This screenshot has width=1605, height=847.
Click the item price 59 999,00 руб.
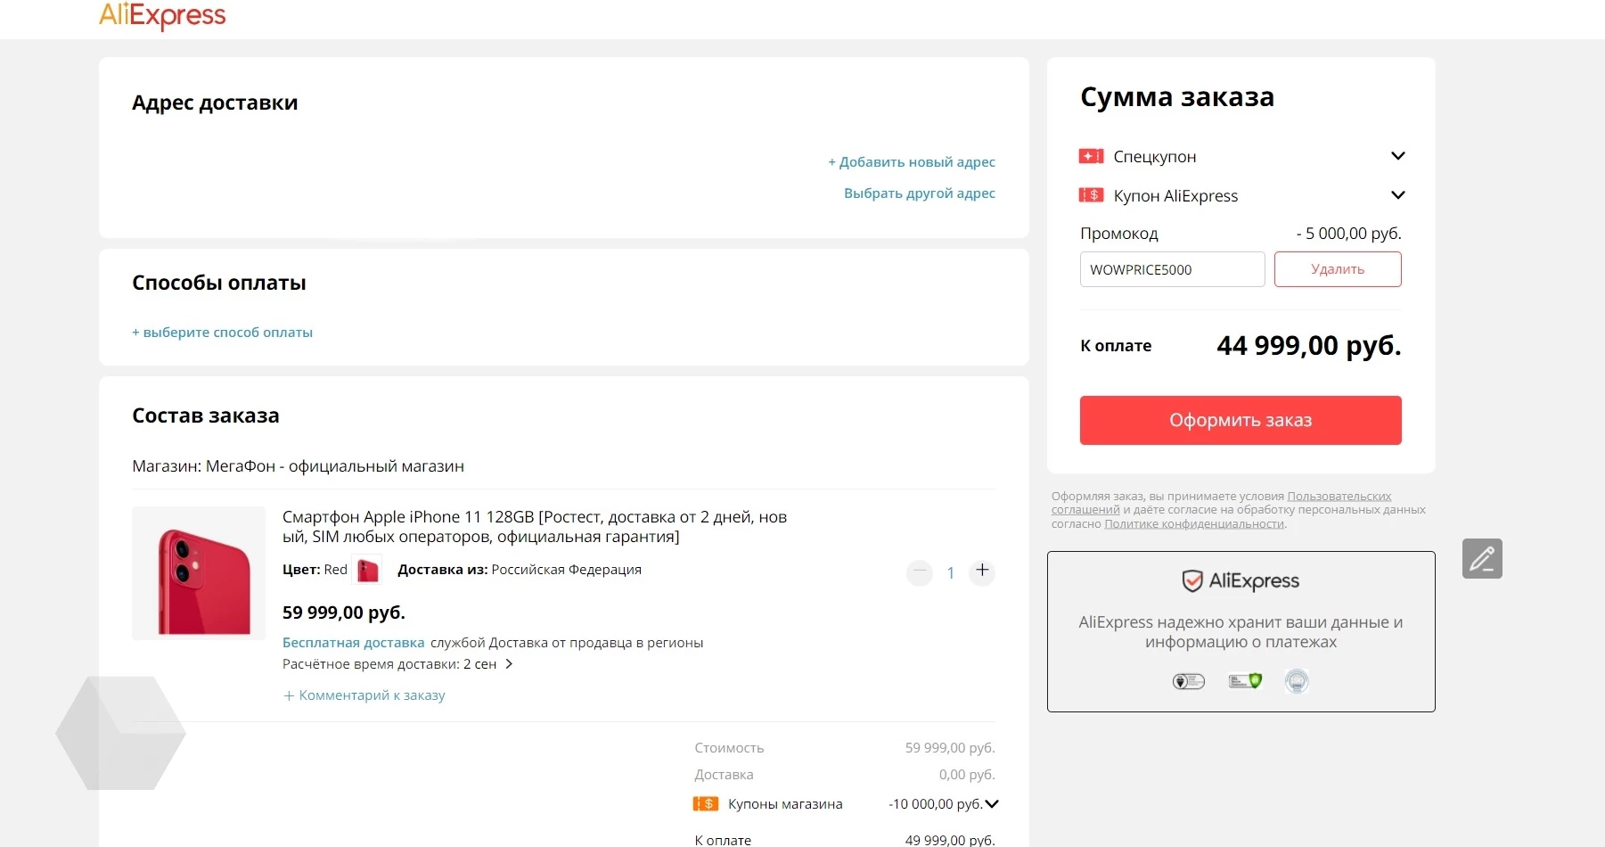coord(344,613)
